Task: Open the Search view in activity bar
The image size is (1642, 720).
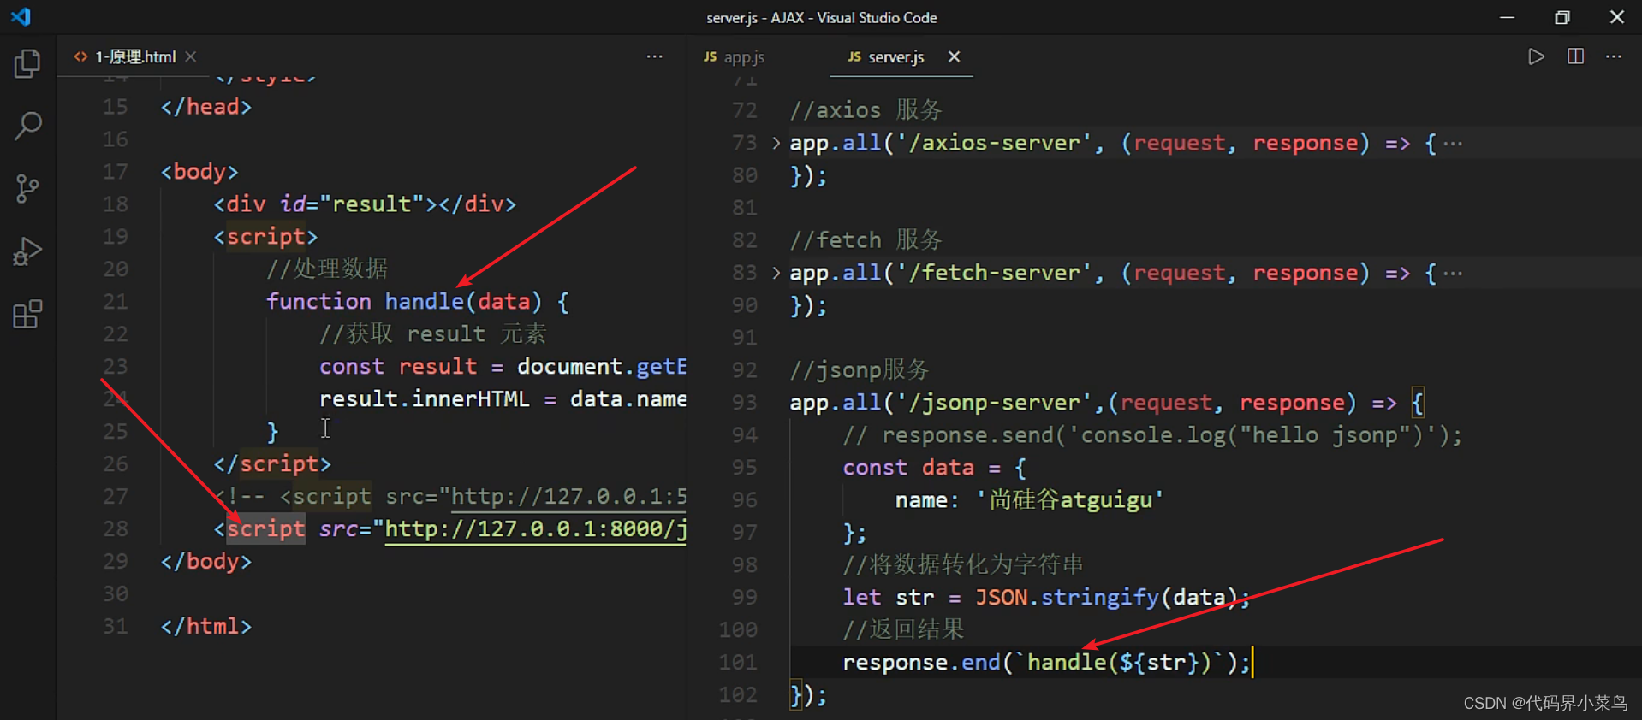Action: [x=27, y=126]
